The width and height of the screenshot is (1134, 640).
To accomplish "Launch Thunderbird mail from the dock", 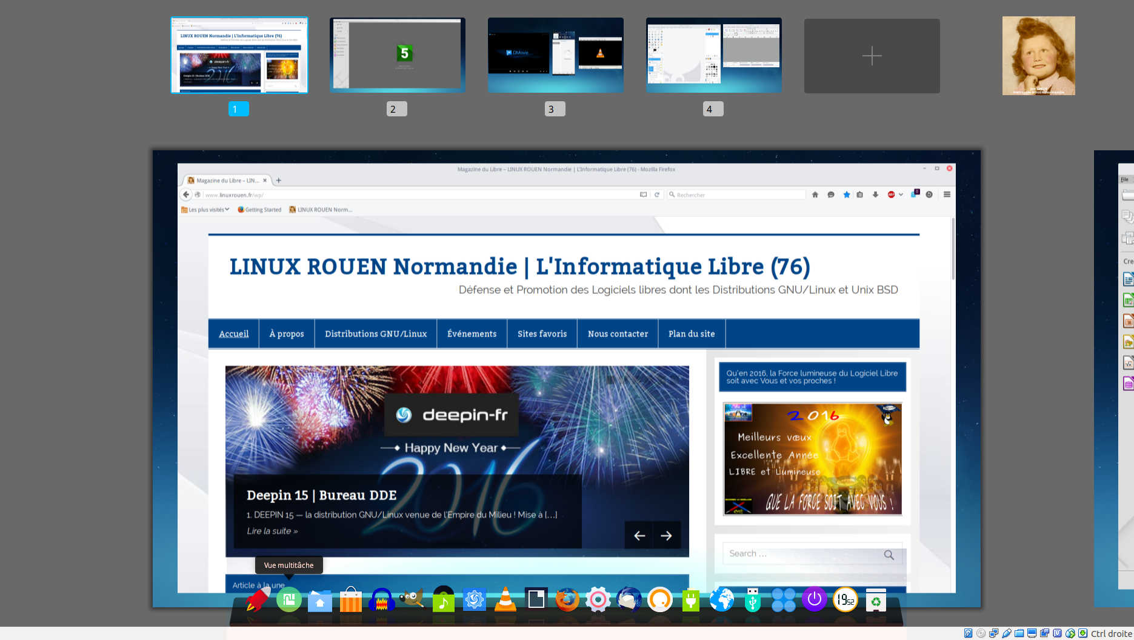I will (629, 600).
